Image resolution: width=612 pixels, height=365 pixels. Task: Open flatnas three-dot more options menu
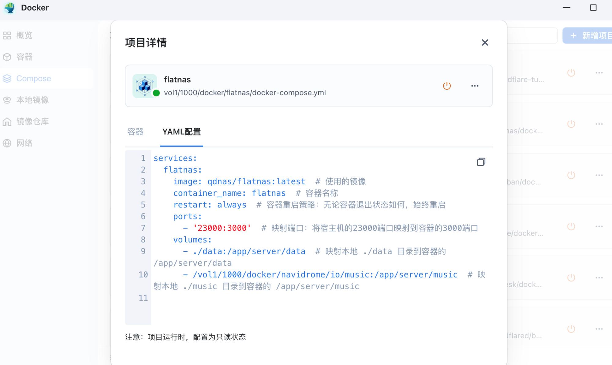pyautogui.click(x=475, y=86)
